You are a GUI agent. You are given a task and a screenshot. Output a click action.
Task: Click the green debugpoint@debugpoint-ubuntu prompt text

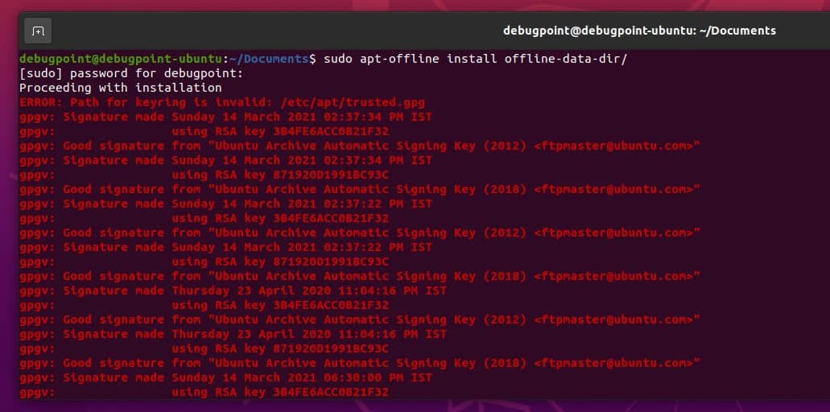[x=121, y=59]
